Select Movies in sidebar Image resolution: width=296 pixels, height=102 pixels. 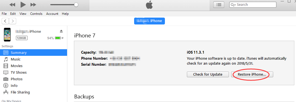[x=16, y=66]
